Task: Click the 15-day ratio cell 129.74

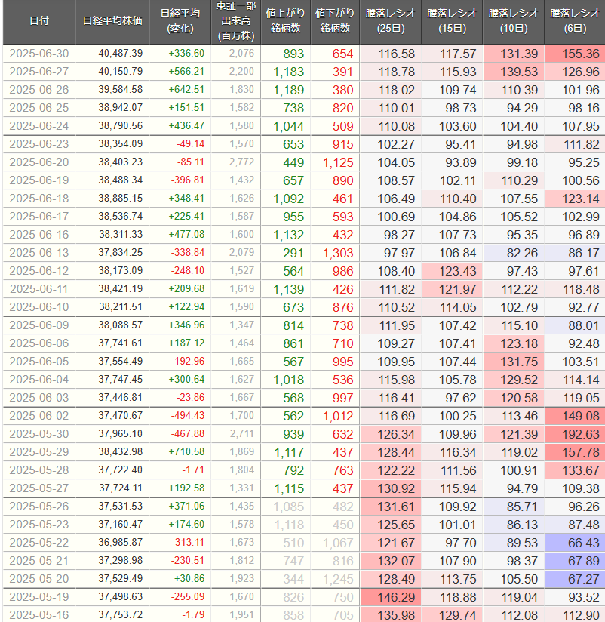Action: (x=452, y=614)
